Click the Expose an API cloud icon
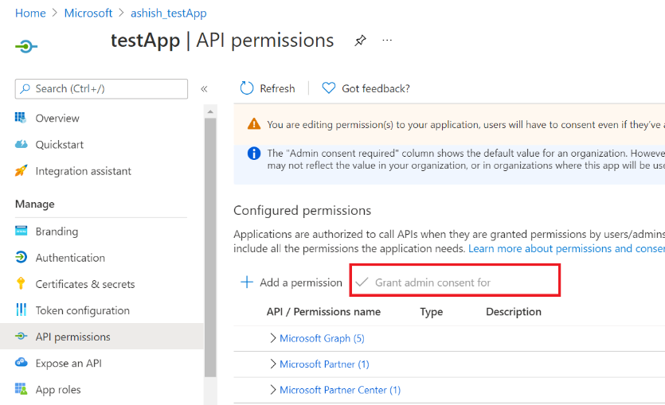 click(x=22, y=363)
